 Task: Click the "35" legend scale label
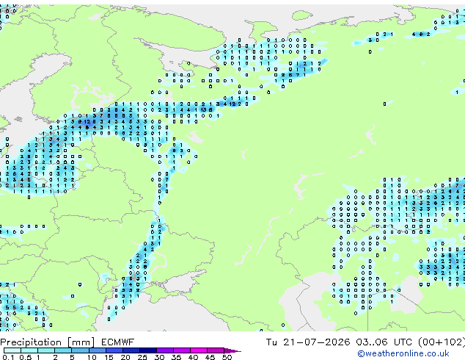point(177,357)
